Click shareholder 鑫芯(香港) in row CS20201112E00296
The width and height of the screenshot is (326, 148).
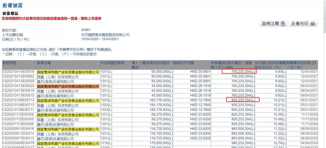pyautogui.click(x=56, y=124)
